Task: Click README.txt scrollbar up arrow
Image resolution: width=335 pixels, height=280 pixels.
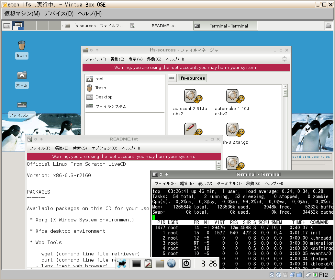Action: tap(218, 163)
